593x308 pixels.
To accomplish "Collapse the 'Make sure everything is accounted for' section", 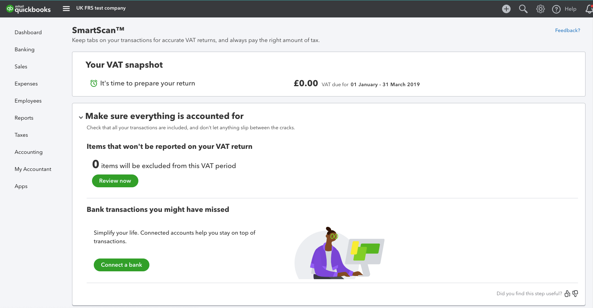I will 81,117.
